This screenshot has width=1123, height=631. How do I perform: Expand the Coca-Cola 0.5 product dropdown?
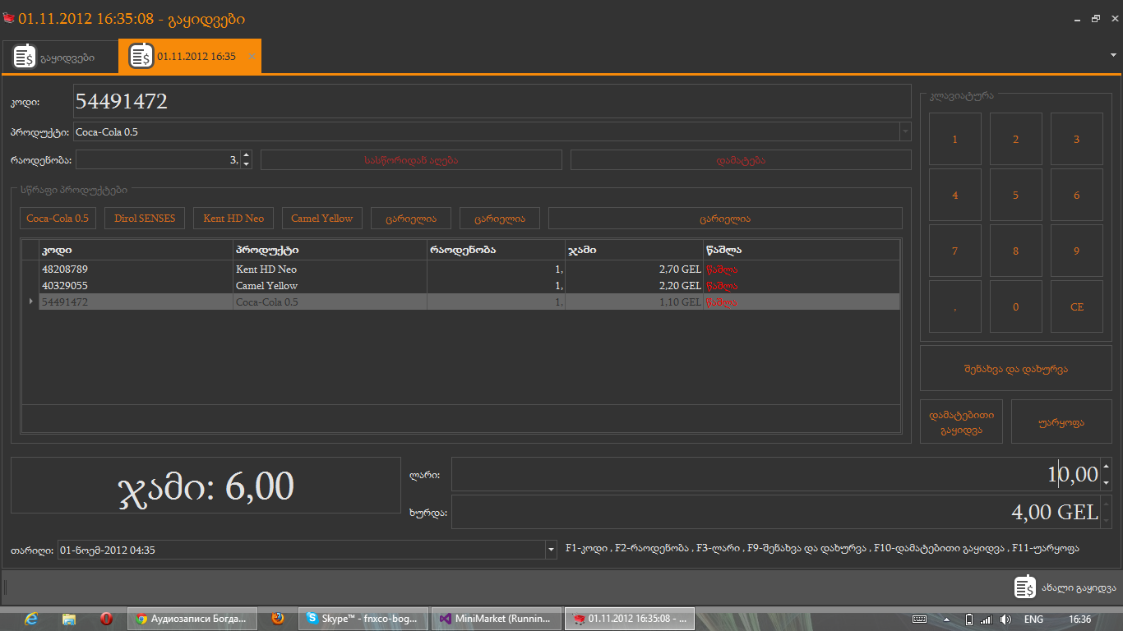[905, 131]
